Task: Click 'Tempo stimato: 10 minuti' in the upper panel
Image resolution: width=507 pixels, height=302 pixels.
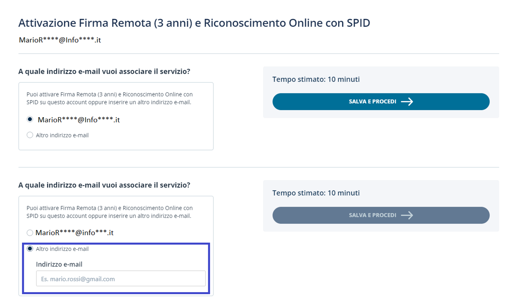Action: click(316, 80)
